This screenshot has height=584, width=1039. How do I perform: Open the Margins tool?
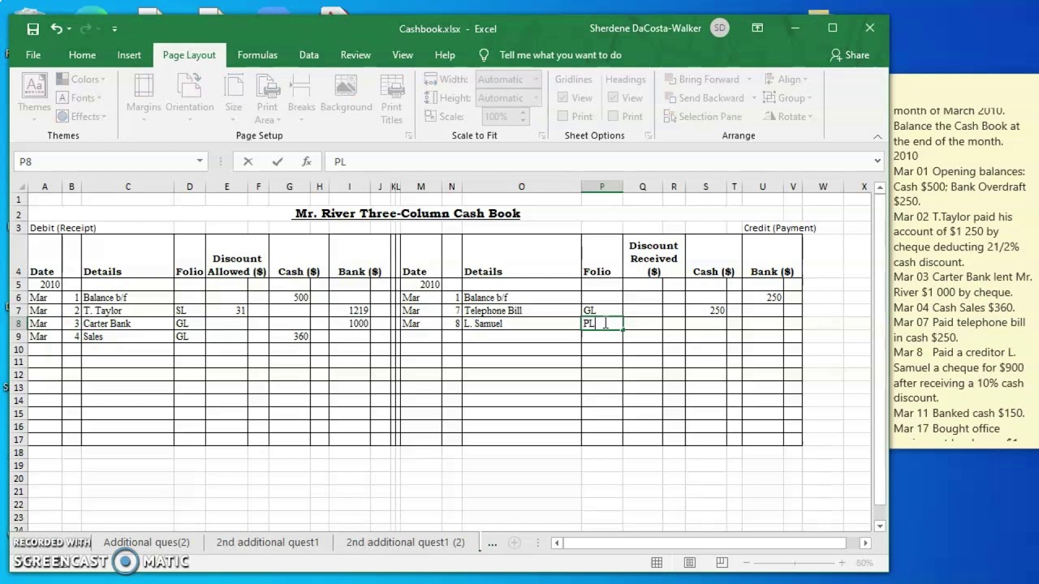tap(143, 97)
